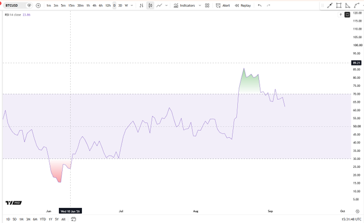Select the rectangle drawing tool
364x223 pixels.
(x=339, y=5)
